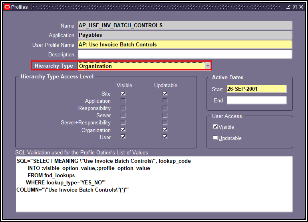Screen dimensions: 308x222
Task: Click the Profiles title bar text
Action: click(20, 7)
